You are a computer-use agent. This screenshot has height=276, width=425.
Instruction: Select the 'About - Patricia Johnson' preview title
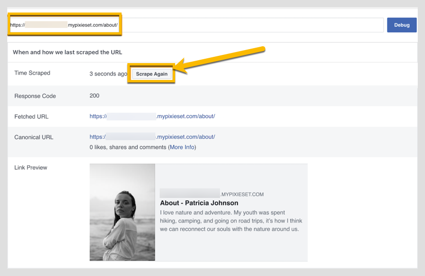coord(199,203)
